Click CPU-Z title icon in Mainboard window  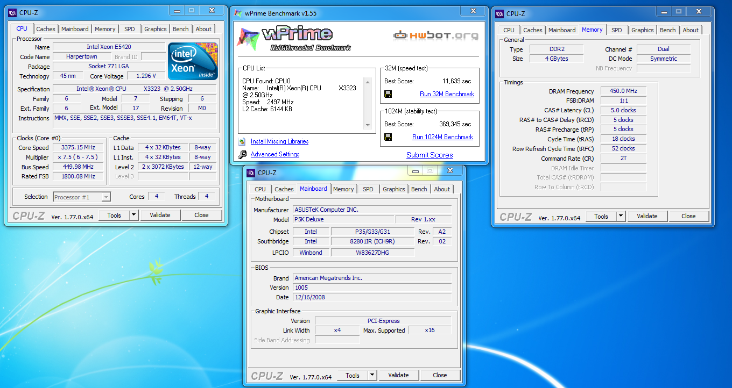point(250,173)
